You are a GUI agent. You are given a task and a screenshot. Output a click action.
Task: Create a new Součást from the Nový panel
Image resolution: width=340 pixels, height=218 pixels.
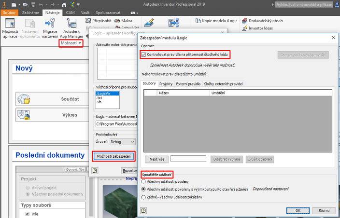[x=52, y=99]
